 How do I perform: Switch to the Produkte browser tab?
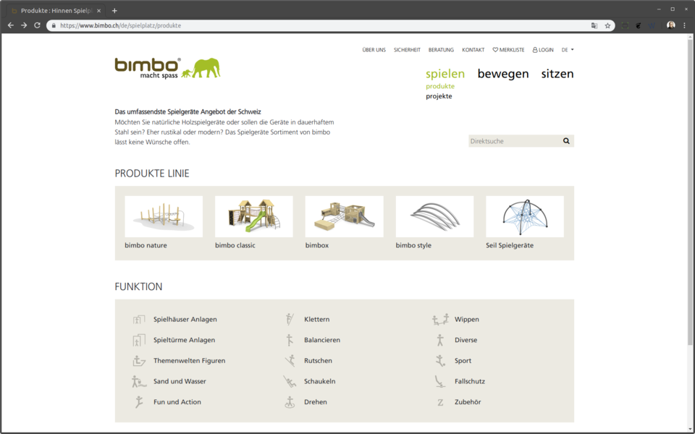56,11
